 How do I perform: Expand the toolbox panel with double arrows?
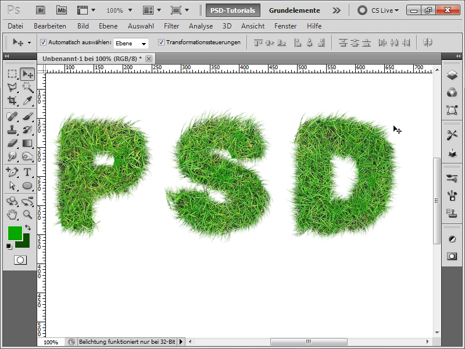[x=7, y=56]
